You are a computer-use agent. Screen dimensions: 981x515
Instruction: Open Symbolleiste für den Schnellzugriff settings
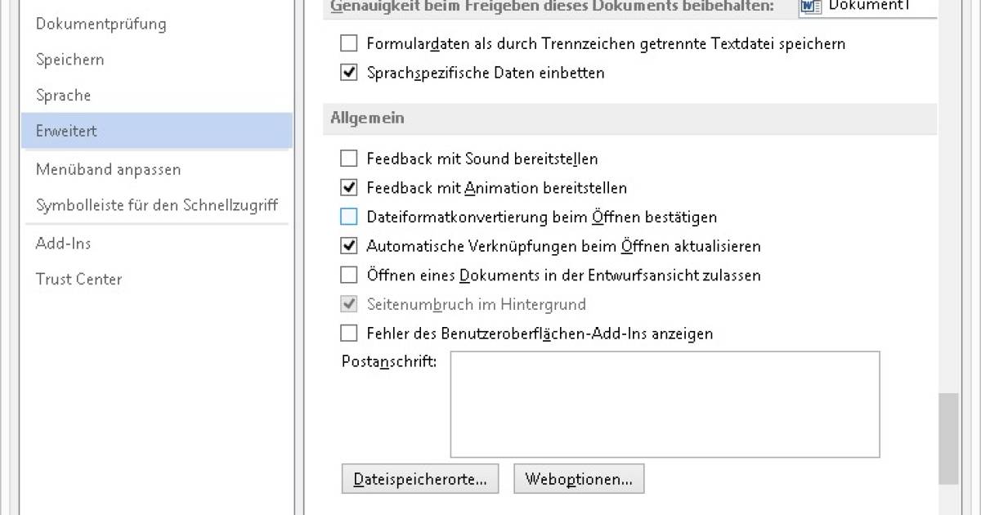pos(156,205)
